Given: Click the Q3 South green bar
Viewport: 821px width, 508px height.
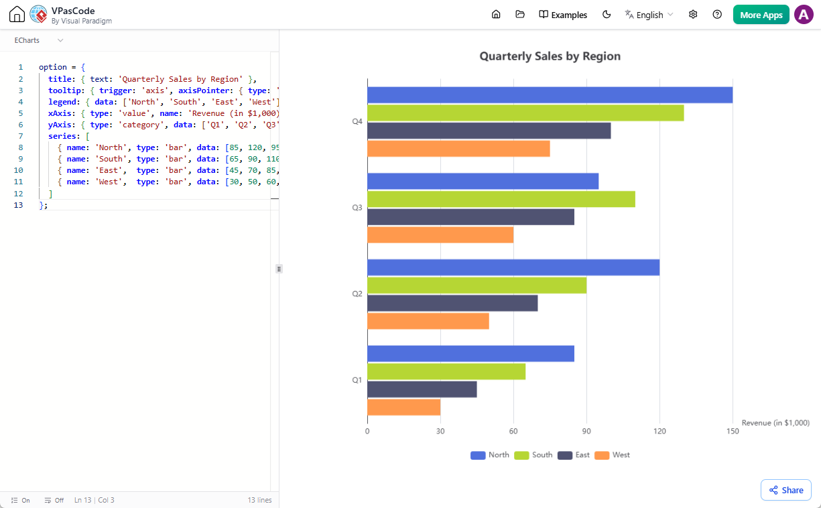Looking at the screenshot, I should 501,199.
